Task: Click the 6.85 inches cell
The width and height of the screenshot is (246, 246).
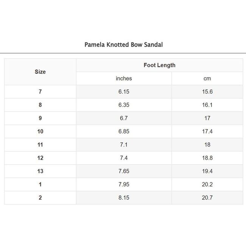Action: (124, 131)
